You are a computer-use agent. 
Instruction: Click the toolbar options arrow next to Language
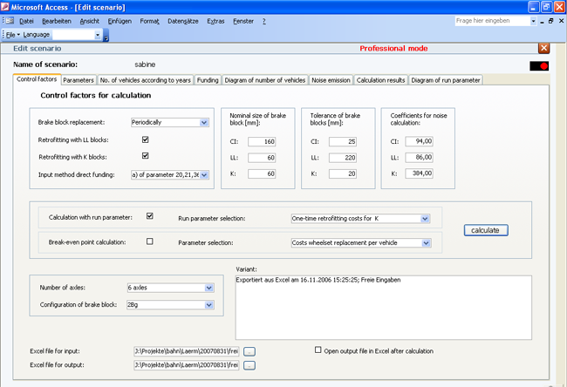click(x=106, y=37)
